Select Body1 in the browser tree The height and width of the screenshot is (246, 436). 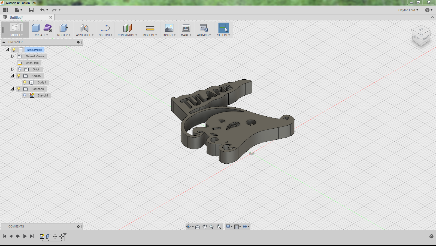pos(42,82)
